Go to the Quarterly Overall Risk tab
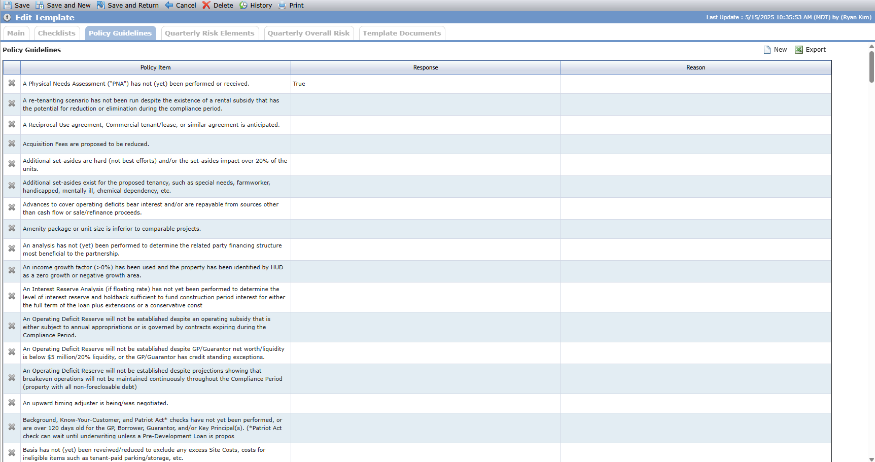This screenshot has width=875, height=462. coord(308,33)
